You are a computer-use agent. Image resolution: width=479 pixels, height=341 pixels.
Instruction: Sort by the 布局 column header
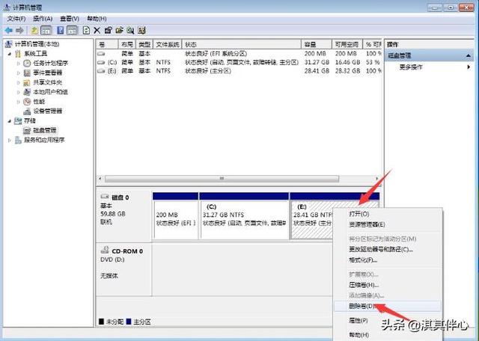[x=126, y=44]
